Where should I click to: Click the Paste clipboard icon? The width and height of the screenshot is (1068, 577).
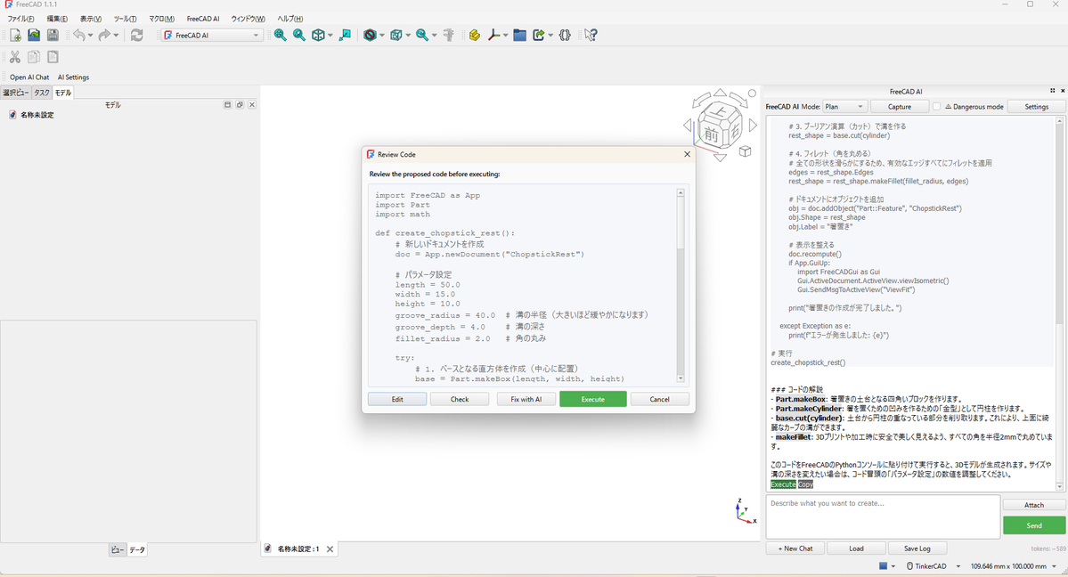point(53,57)
